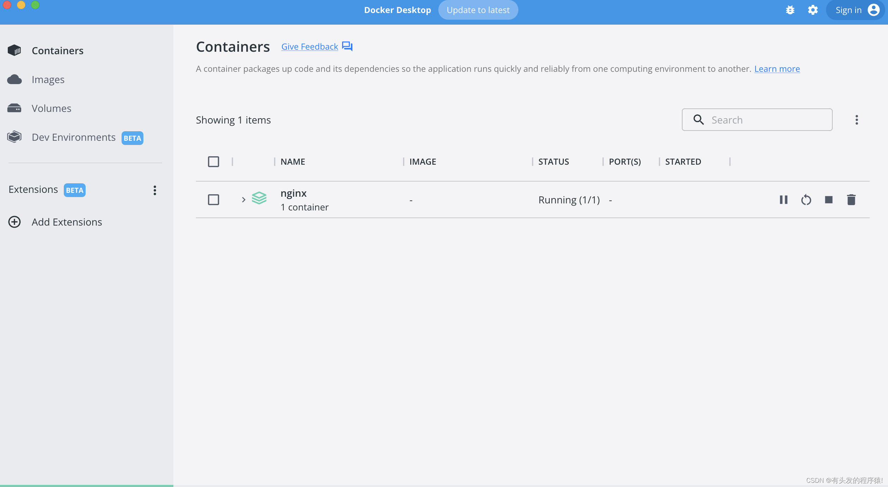Viewport: 888px width, 487px height.
Task: Sort by the IMAGE column header
Action: (423, 162)
